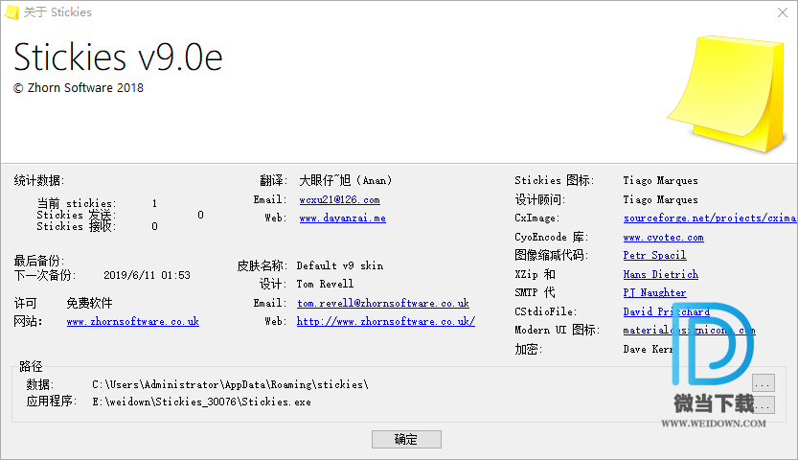Close the 关于 Stickies dialog
Viewport: 798px width, 460px height.
[783, 12]
